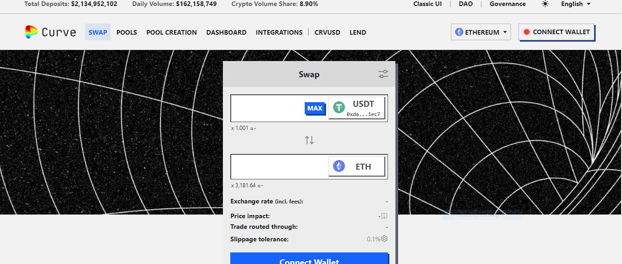Open the USDT token selector

[357, 108]
